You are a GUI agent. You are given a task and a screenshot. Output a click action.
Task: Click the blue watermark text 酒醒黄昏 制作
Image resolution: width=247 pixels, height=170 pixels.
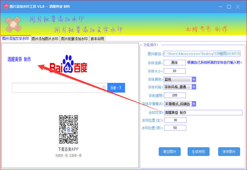point(19,59)
